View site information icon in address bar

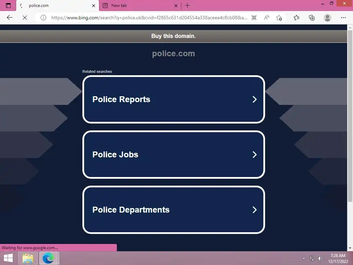(43, 18)
